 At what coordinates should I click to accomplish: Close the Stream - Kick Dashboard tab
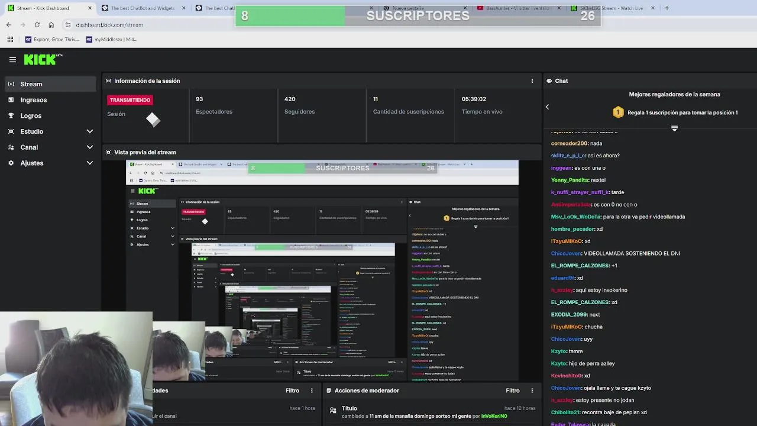90,8
